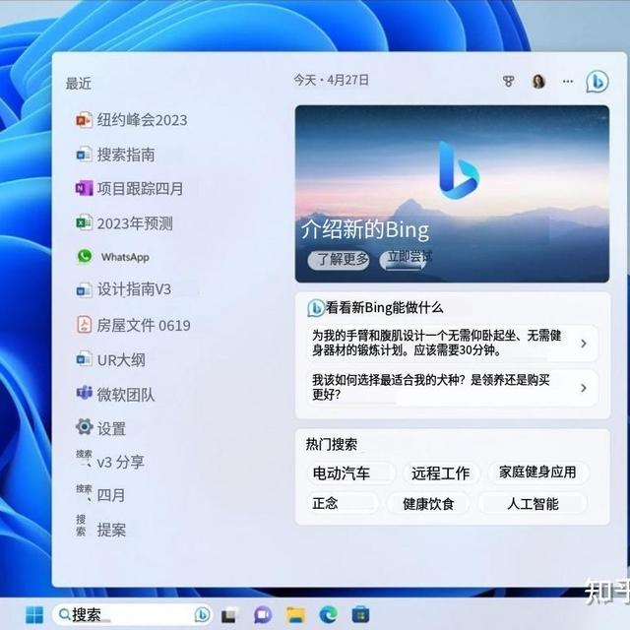The width and height of the screenshot is (630, 630).
Task: Launch 微软团队 Teams app
Action: coord(115,394)
